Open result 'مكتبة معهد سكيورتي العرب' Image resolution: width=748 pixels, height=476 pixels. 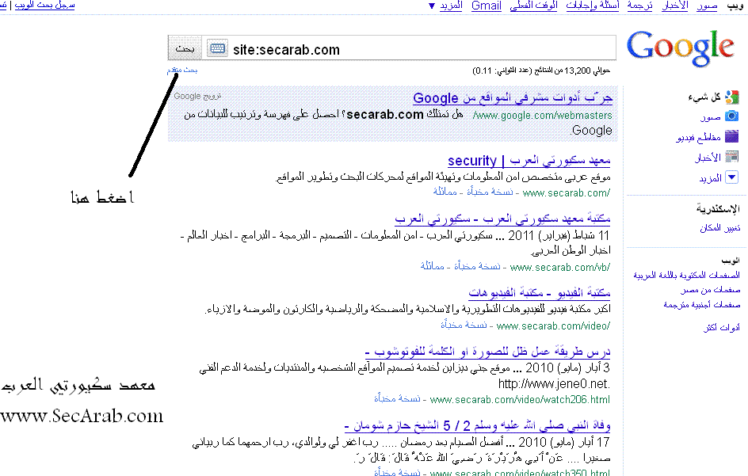click(x=502, y=219)
